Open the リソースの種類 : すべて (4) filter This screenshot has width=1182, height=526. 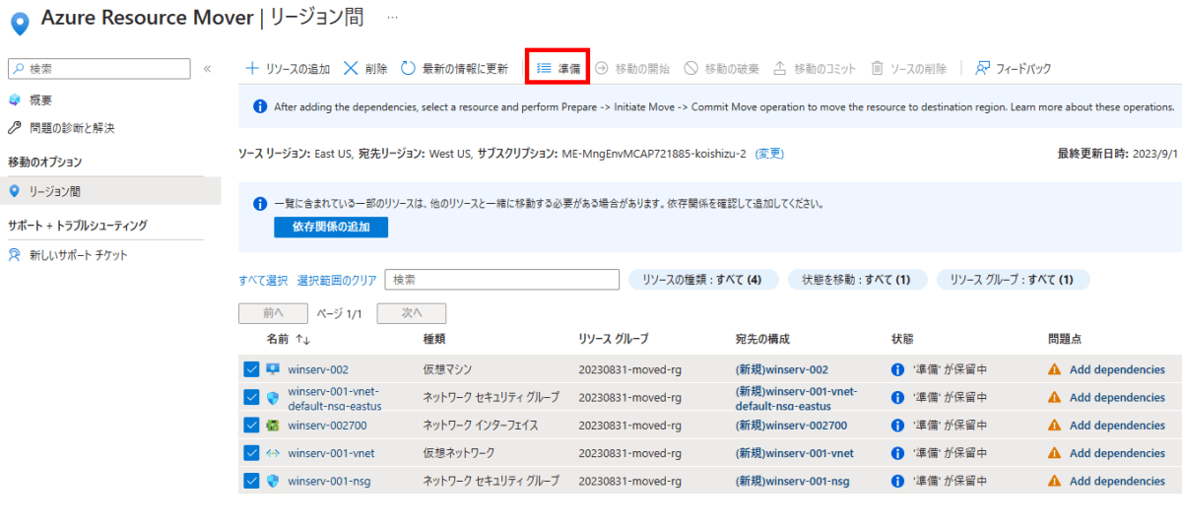coord(703,280)
